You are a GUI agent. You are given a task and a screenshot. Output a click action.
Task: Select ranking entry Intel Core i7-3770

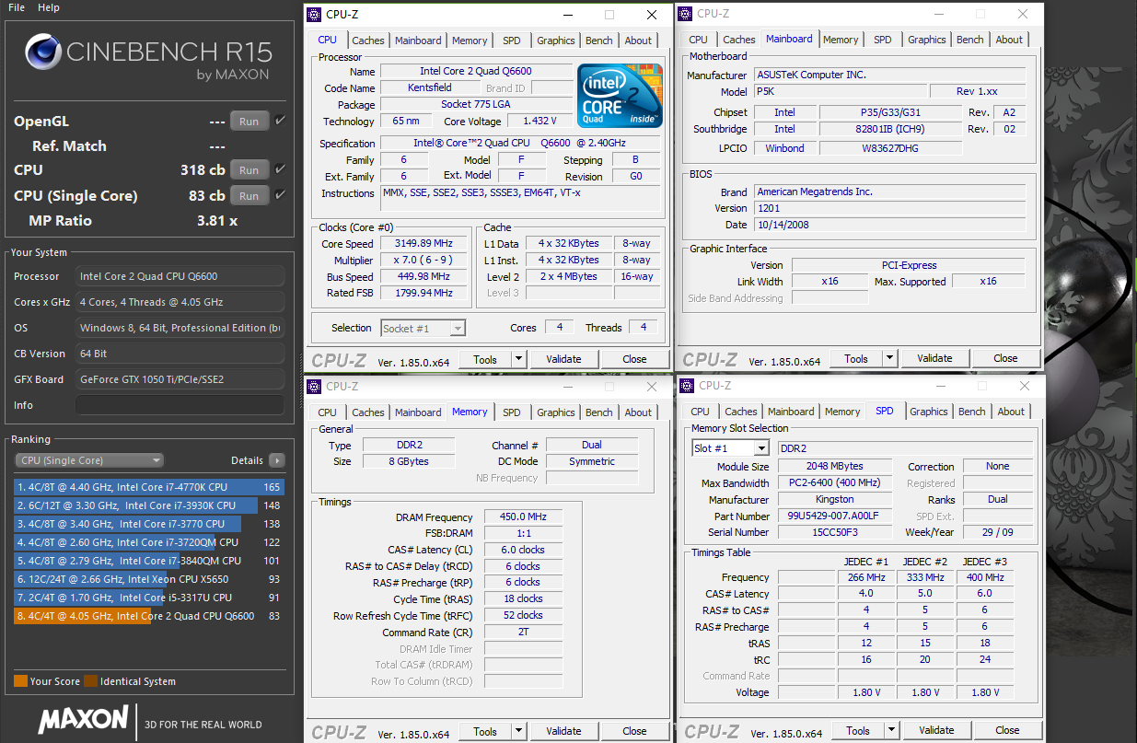pyautogui.click(x=149, y=524)
